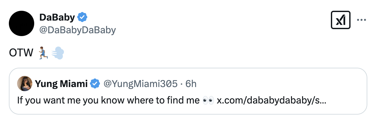Click the @YungMiami305 handle
The height and width of the screenshot is (119, 373).
pos(140,84)
